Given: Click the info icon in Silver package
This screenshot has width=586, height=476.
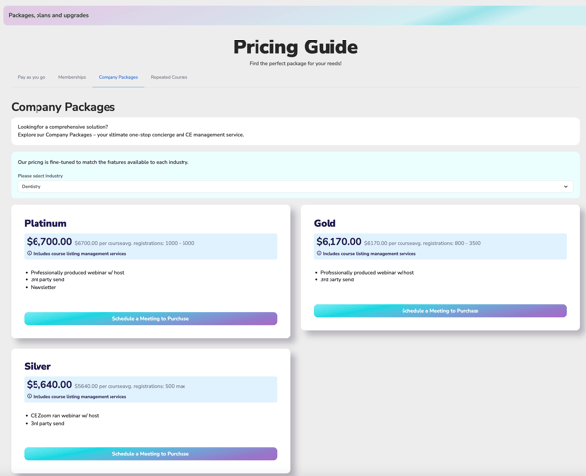Looking at the screenshot, I should pyautogui.click(x=29, y=396).
